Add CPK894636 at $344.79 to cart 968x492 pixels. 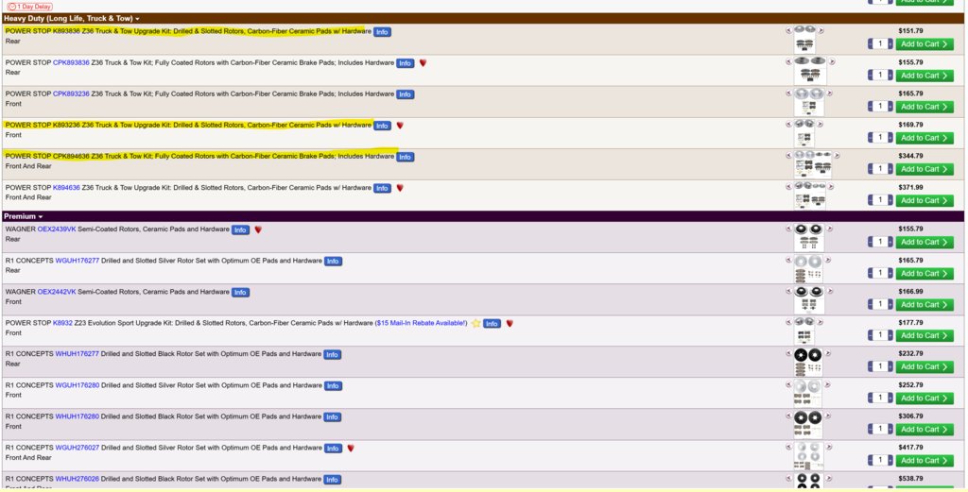click(925, 169)
